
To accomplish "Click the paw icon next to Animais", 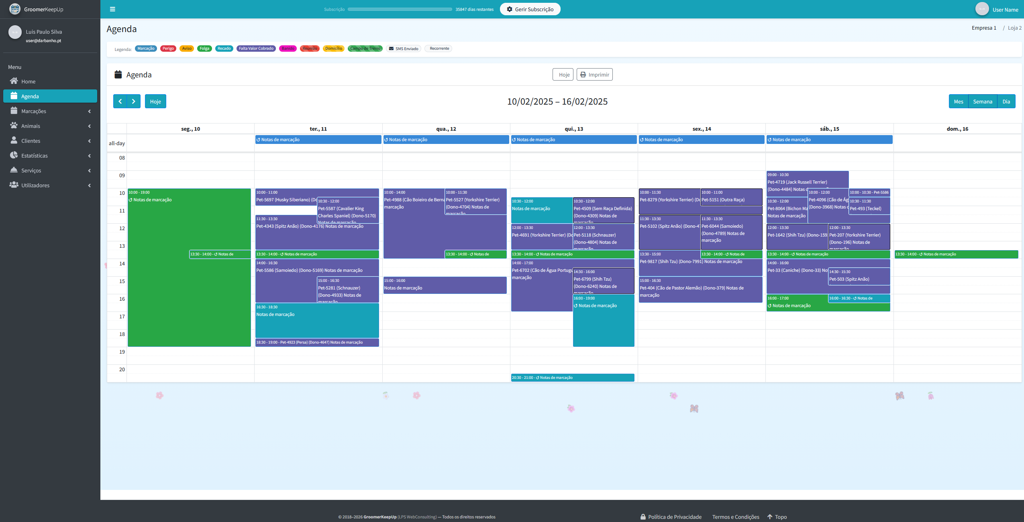I will coord(14,126).
